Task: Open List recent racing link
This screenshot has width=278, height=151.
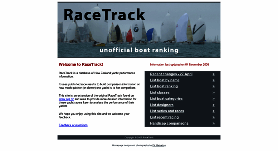Action: click(x=164, y=117)
